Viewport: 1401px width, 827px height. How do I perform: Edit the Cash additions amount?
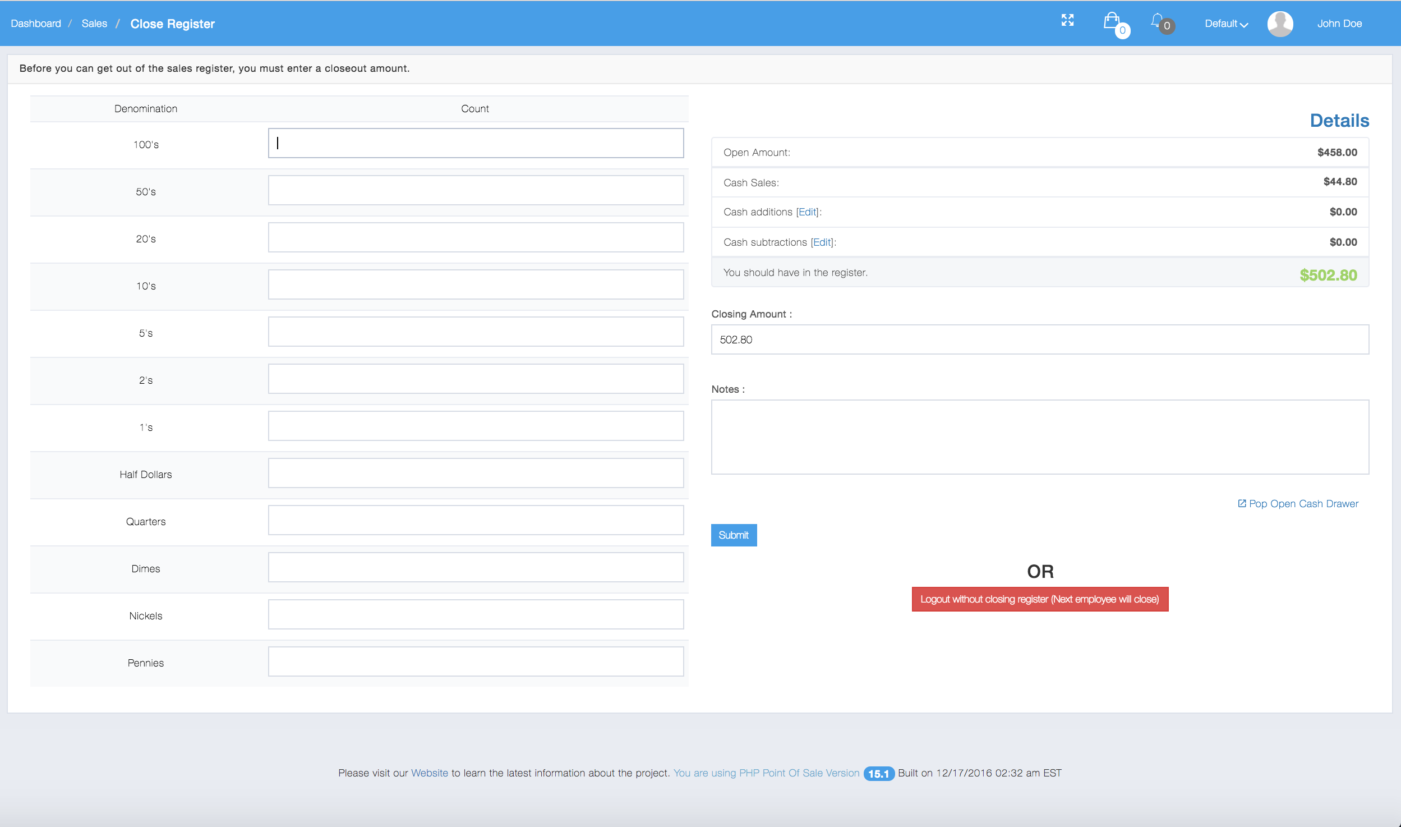tap(806, 212)
